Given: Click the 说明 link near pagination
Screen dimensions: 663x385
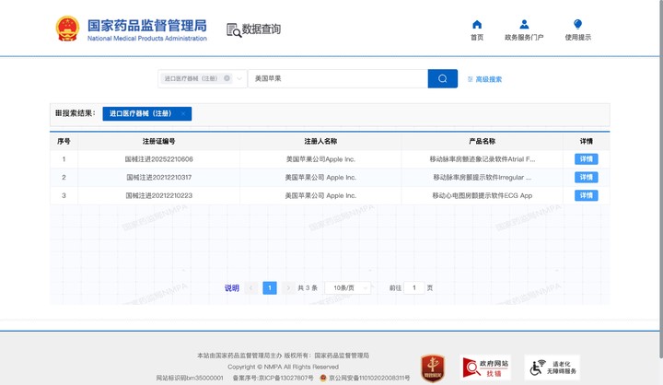Looking at the screenshot, I should (x=232, y=288).
